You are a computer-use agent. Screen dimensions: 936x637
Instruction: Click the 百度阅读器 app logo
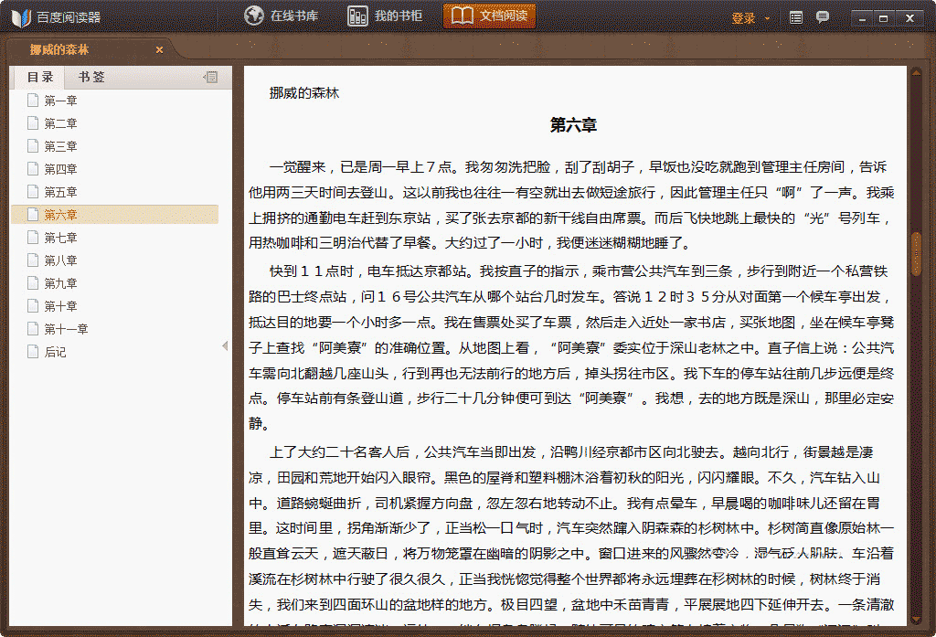pos(21,18)
